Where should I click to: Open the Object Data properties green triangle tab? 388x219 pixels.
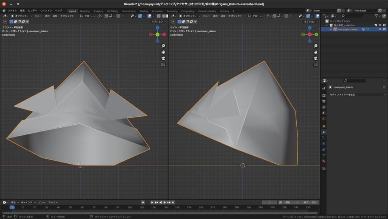point(324,155)
